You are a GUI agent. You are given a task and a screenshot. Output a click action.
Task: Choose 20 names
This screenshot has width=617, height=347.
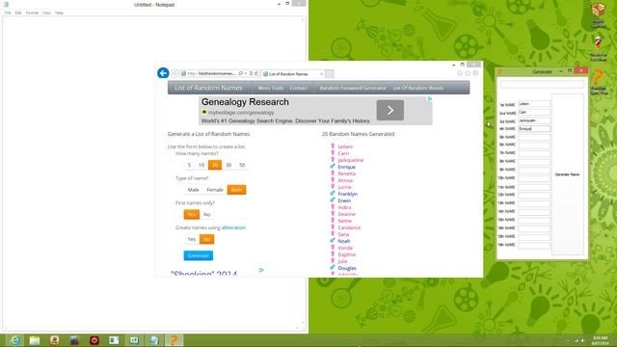point(215,165)
